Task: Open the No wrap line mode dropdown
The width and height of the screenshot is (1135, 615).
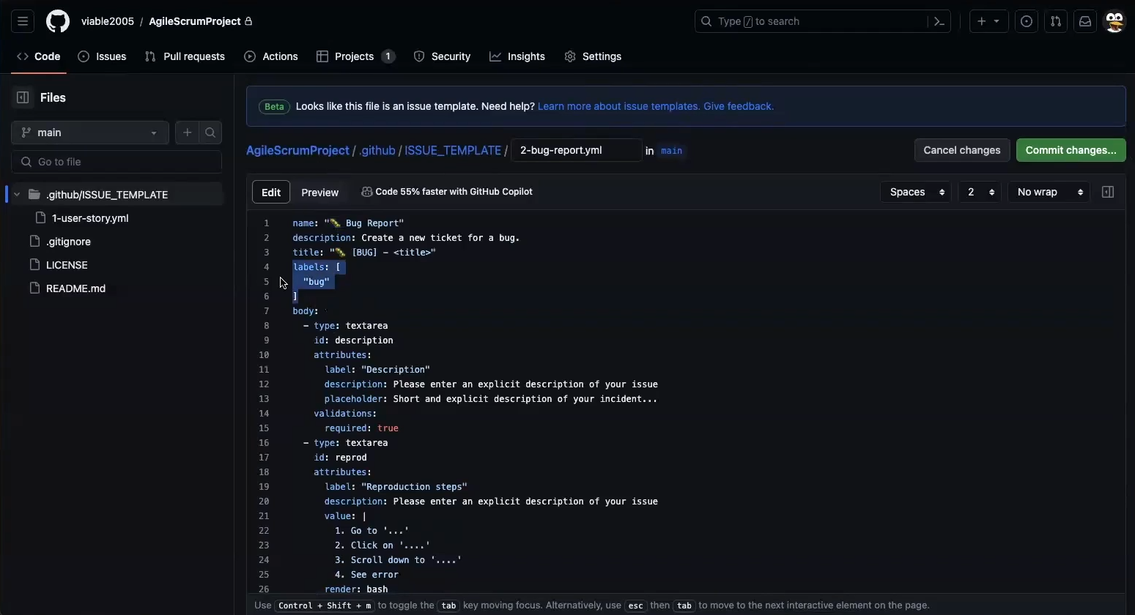Action: click(1049, 192)
